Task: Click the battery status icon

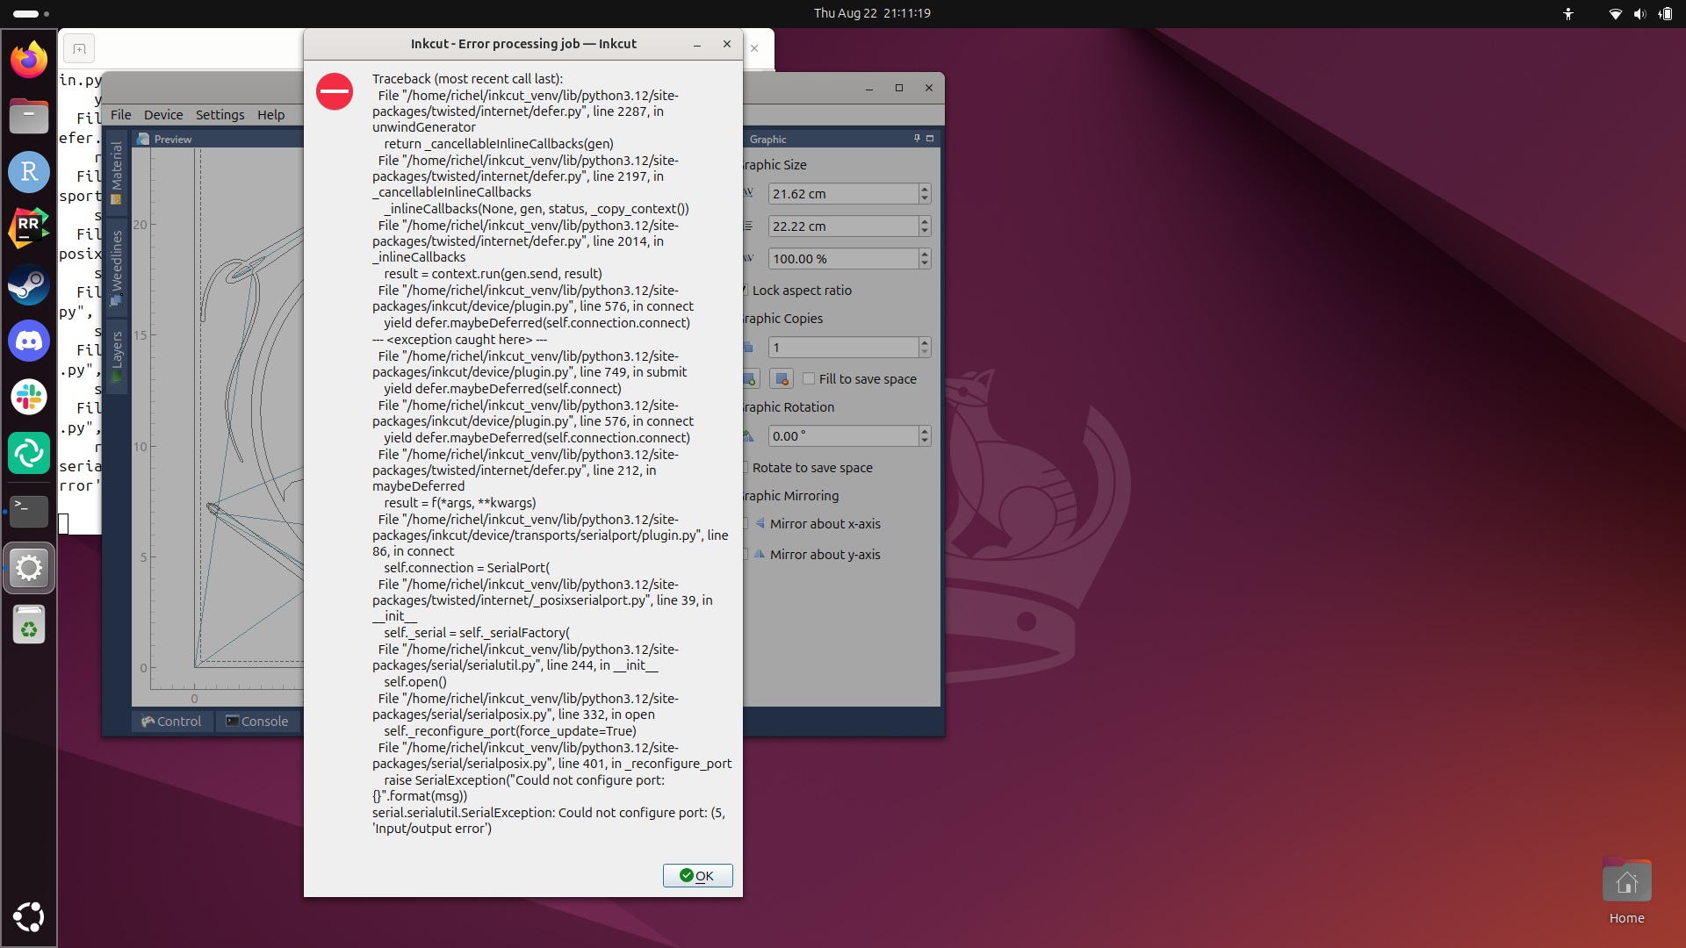Action: (1665, 13)
